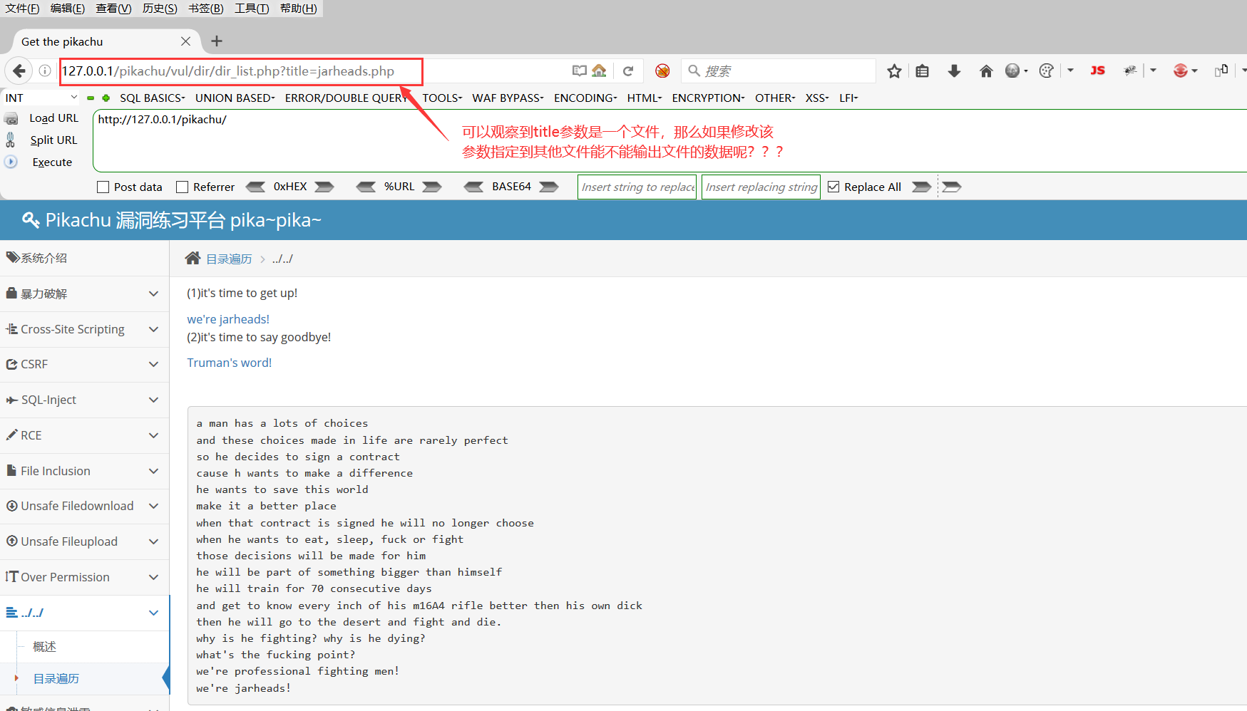Open the 文件(F) menu
Viewport: 1247px width, 711px height.
click(x=22, y=9)
